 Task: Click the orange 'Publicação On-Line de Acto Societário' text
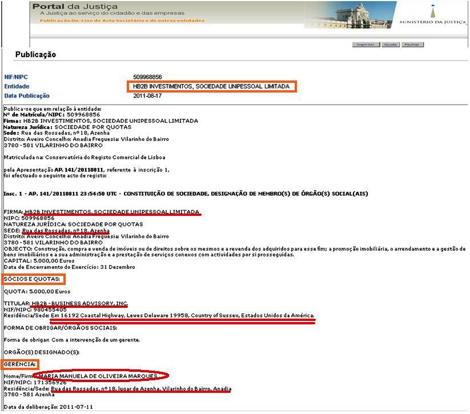(x=122, y=21)
